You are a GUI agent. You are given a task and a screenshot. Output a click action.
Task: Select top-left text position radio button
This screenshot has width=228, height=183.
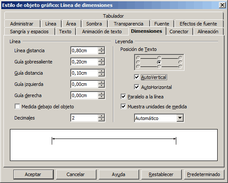tap(138, 58)
